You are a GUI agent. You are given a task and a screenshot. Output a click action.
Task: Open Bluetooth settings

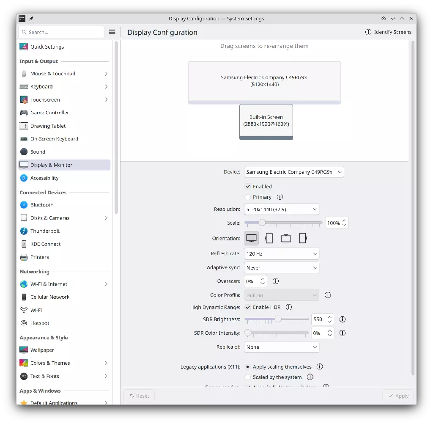point(64,205)
